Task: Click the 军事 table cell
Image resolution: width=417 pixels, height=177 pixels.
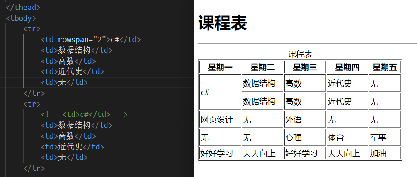Action: pyautogui.click(x=385, y=137)
